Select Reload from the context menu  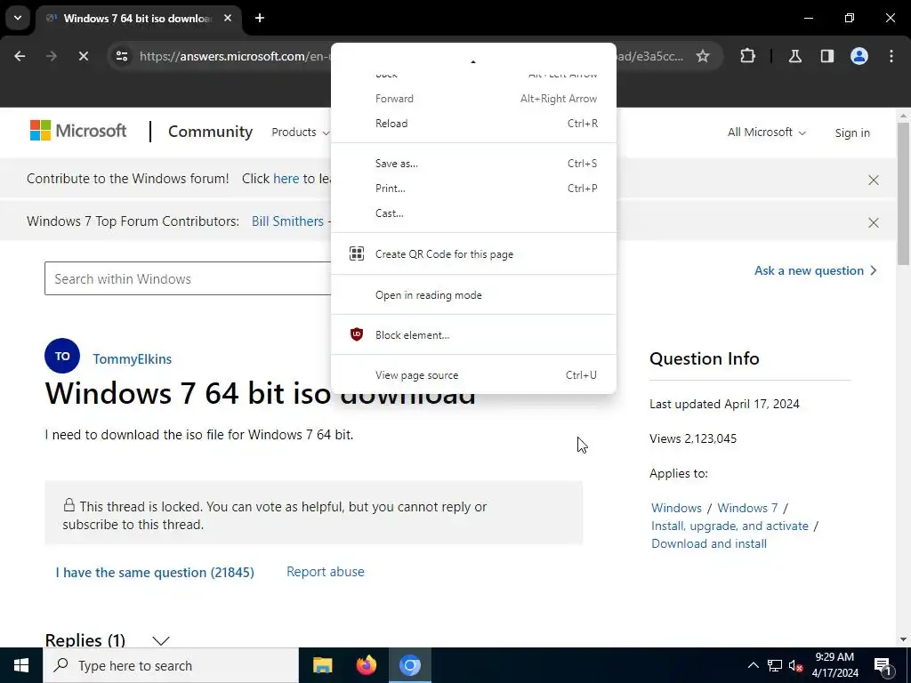click(x=473, y=123)
